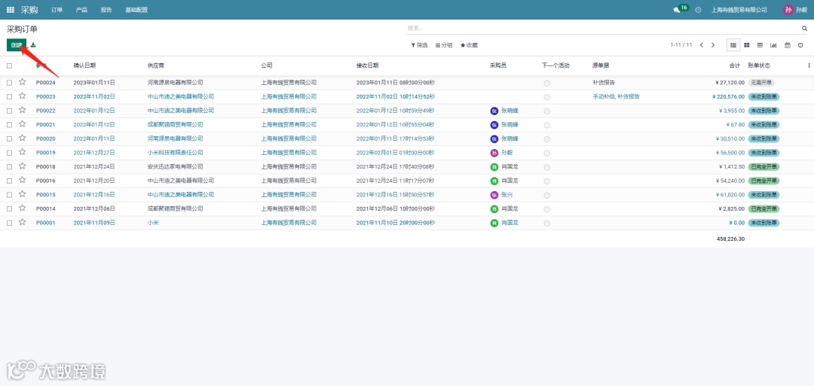Click the search magnifier icon
The image size is (814, 386).
point(805,29)
